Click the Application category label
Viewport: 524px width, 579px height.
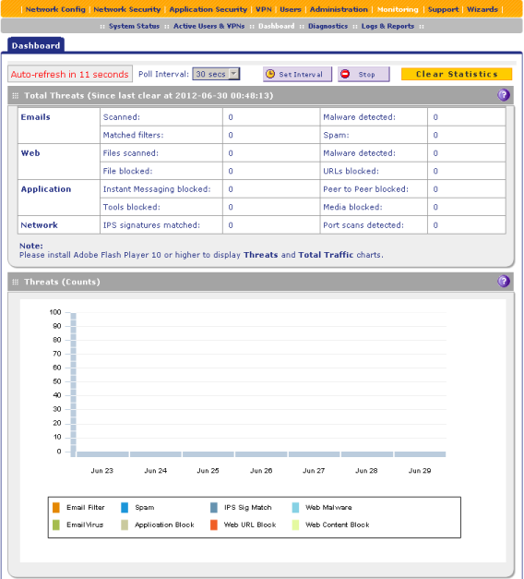tap(46, 189)
